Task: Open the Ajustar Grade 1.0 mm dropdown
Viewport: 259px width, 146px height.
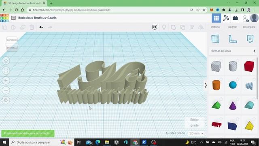Action: tap(196, 133)
